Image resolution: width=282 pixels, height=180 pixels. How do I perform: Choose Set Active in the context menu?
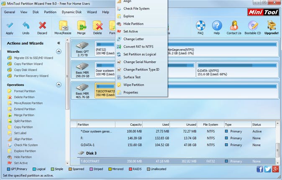tap(141, 31)
